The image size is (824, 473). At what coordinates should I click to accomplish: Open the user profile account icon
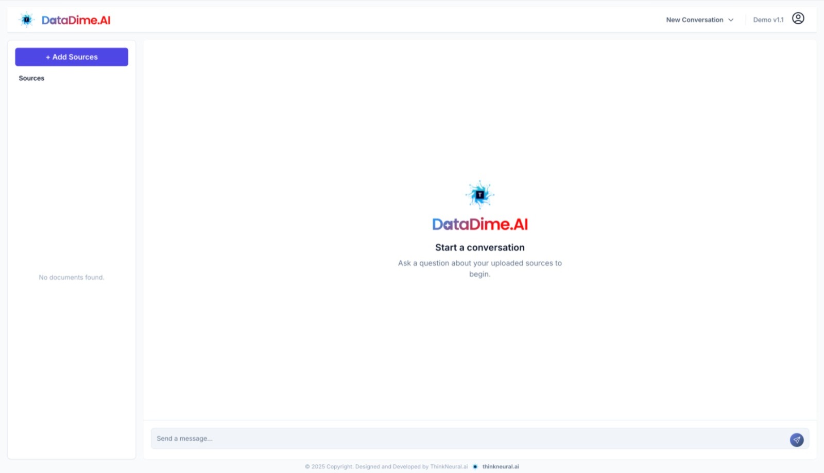798,19
